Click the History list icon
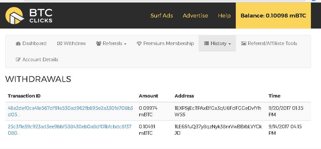 coord(207,43)
